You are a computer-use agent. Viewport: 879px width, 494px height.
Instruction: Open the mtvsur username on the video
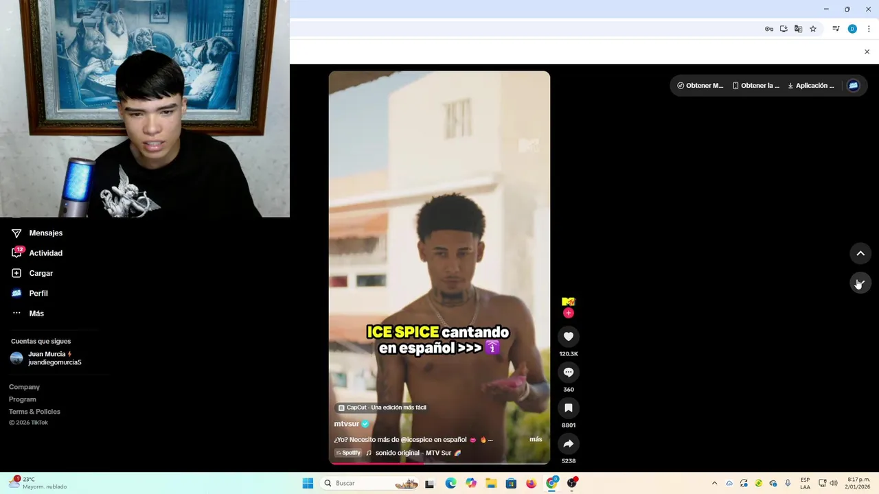pyautogui.click(x=347, y=424)
